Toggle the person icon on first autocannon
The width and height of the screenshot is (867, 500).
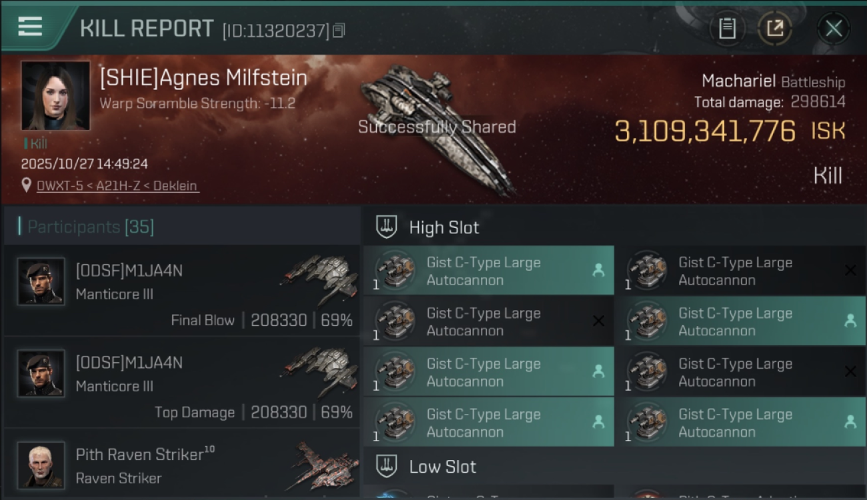[x=598, y=271]
